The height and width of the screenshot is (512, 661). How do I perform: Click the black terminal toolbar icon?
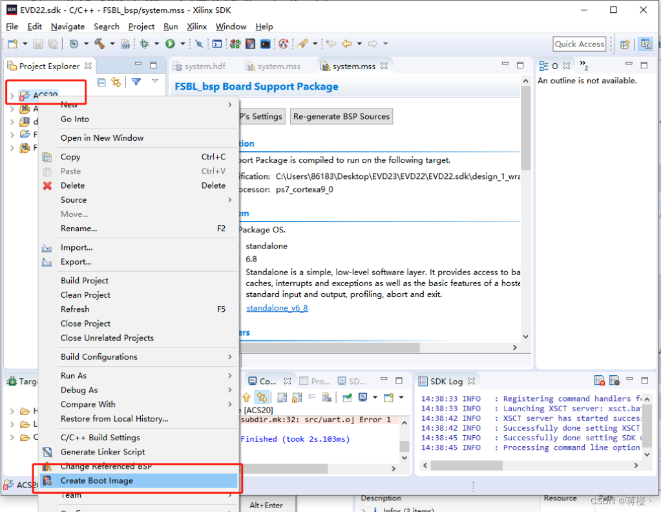tap(265, 43)
